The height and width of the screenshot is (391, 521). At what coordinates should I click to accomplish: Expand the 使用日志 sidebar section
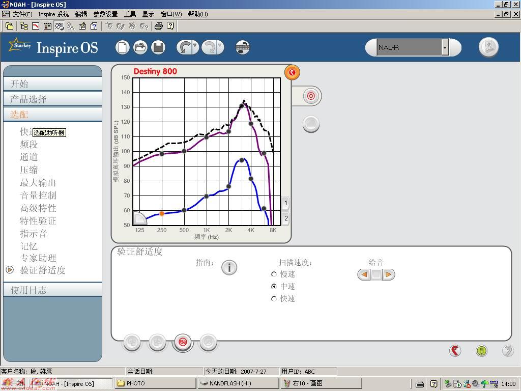tap(52, 290)
